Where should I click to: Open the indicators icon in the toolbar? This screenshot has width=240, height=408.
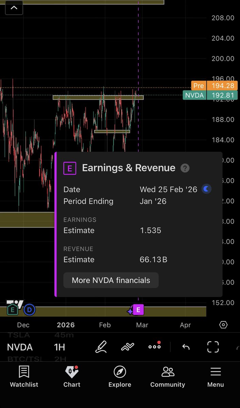click(x=127, y=347)
